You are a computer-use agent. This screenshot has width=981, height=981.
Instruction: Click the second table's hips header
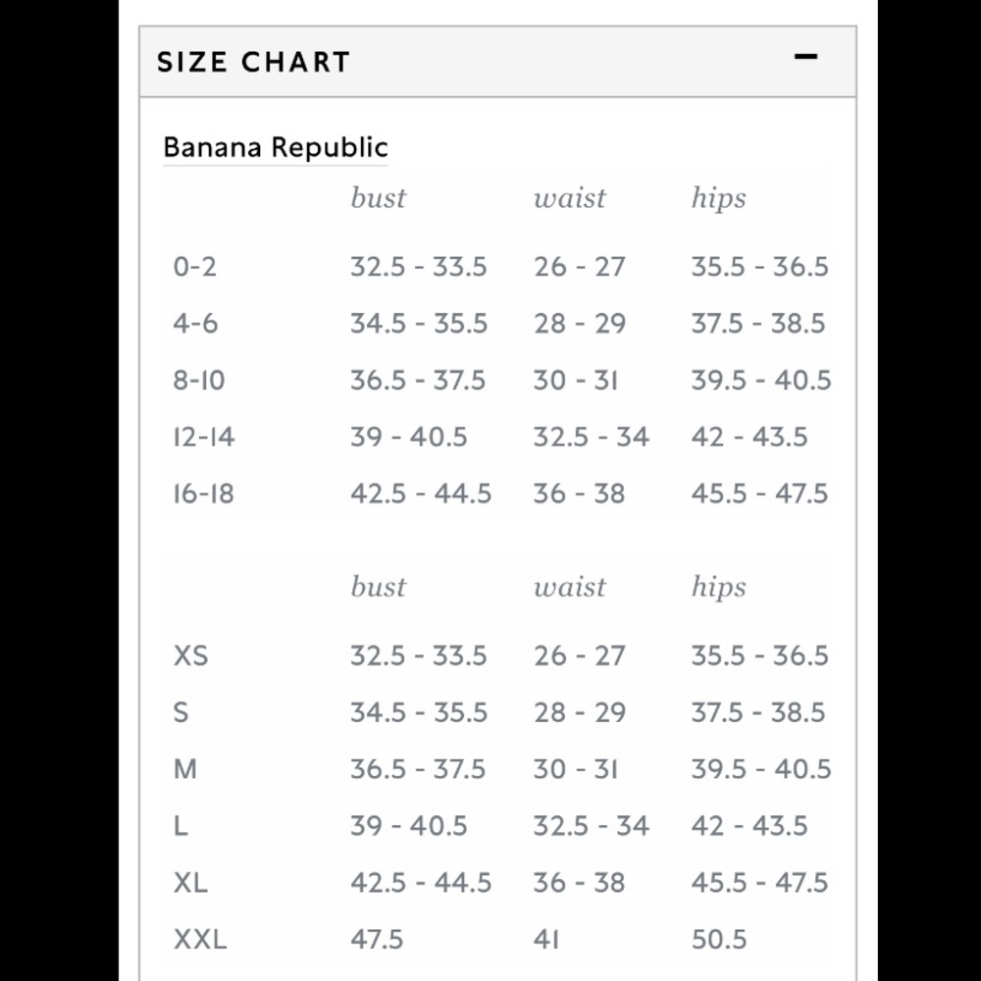[718, 588]
